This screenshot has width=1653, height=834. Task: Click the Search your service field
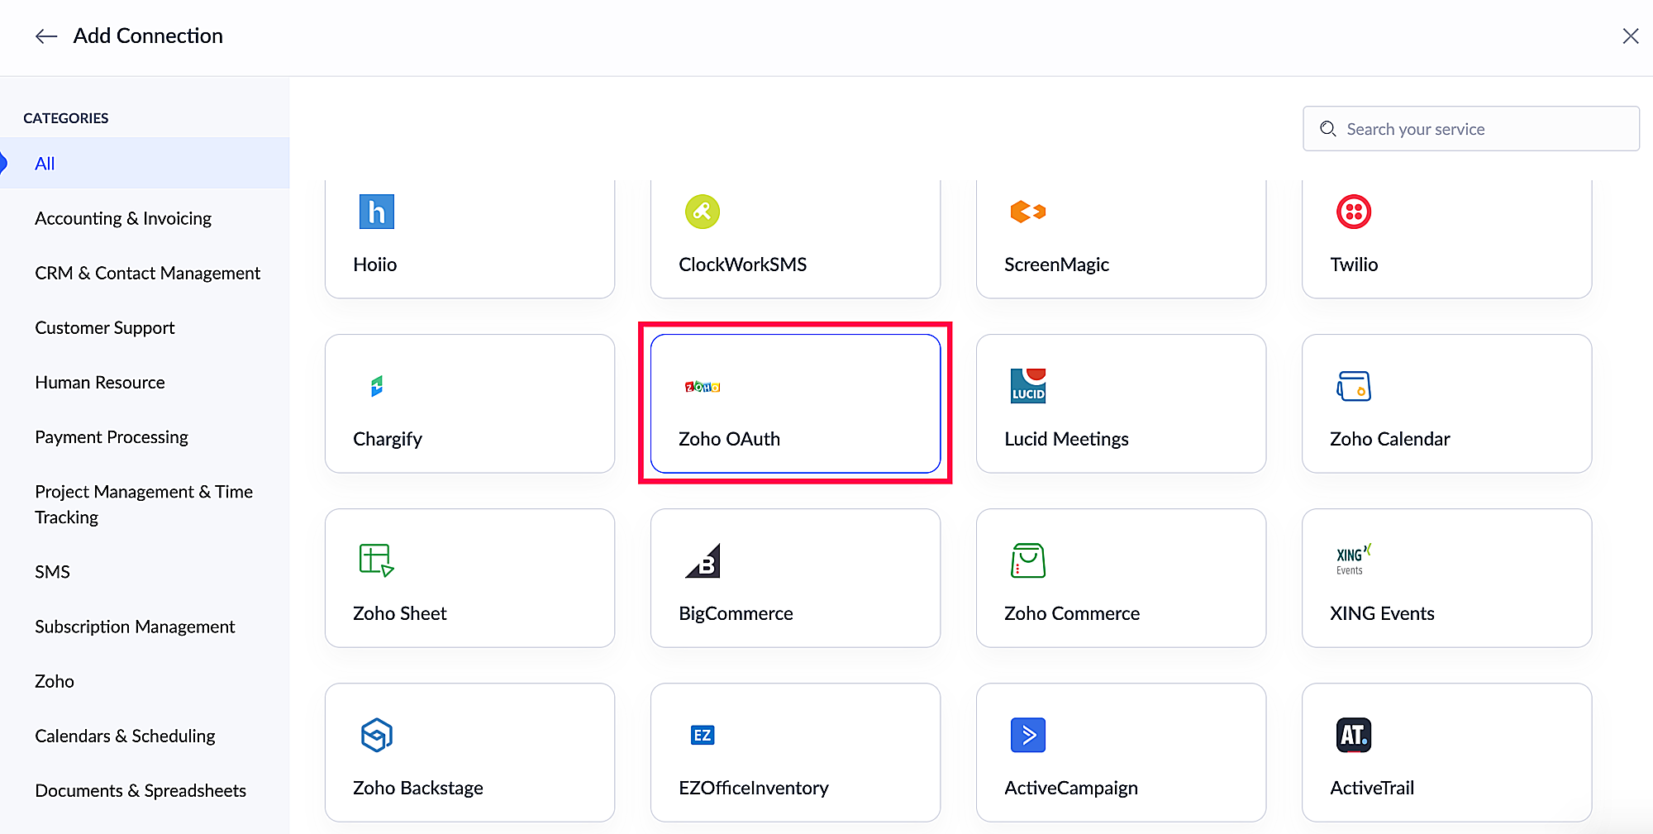[1471, 129]
